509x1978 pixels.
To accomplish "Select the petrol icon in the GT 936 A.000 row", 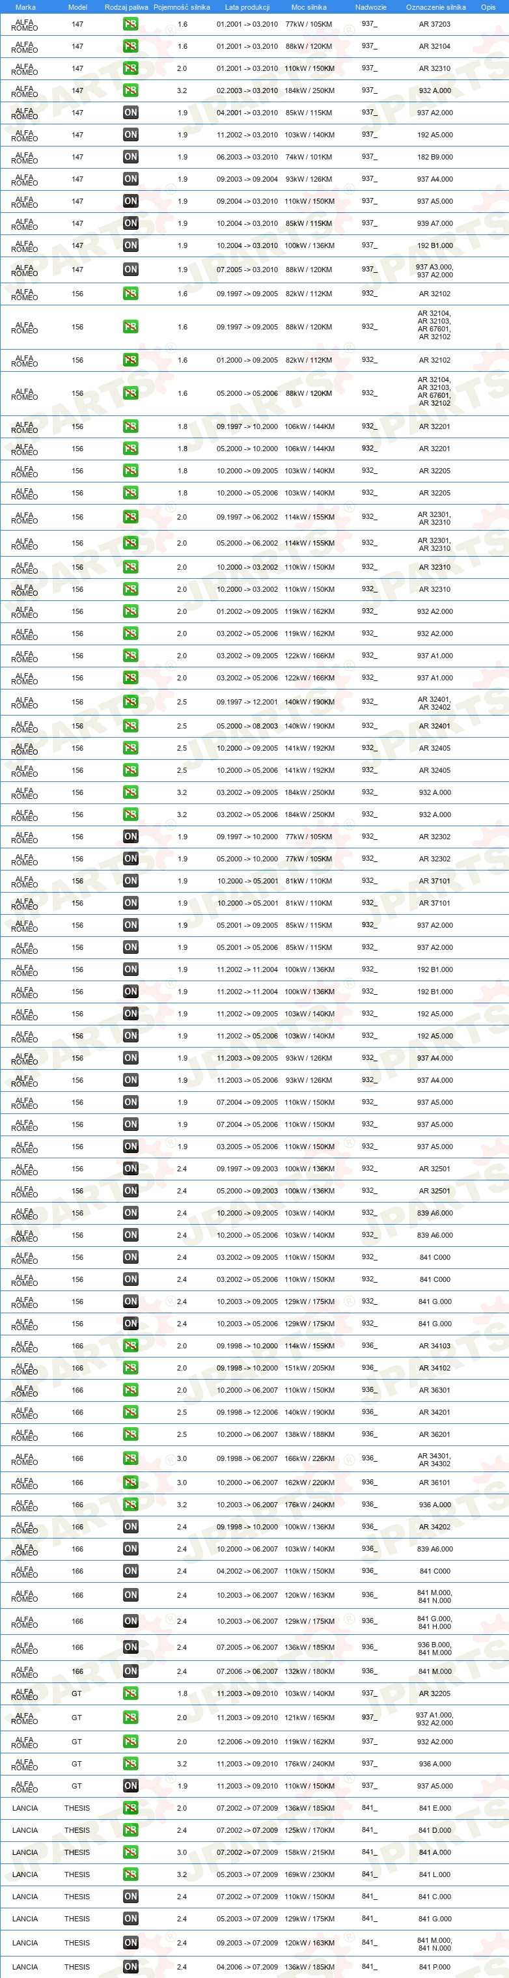I will 131,1764.
